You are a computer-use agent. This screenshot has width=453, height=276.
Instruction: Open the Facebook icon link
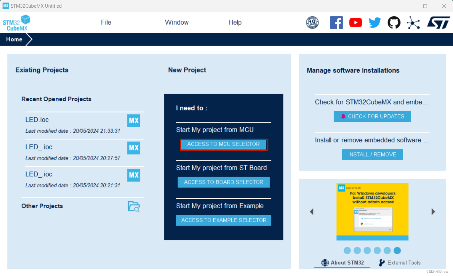(x=336, y=22)
